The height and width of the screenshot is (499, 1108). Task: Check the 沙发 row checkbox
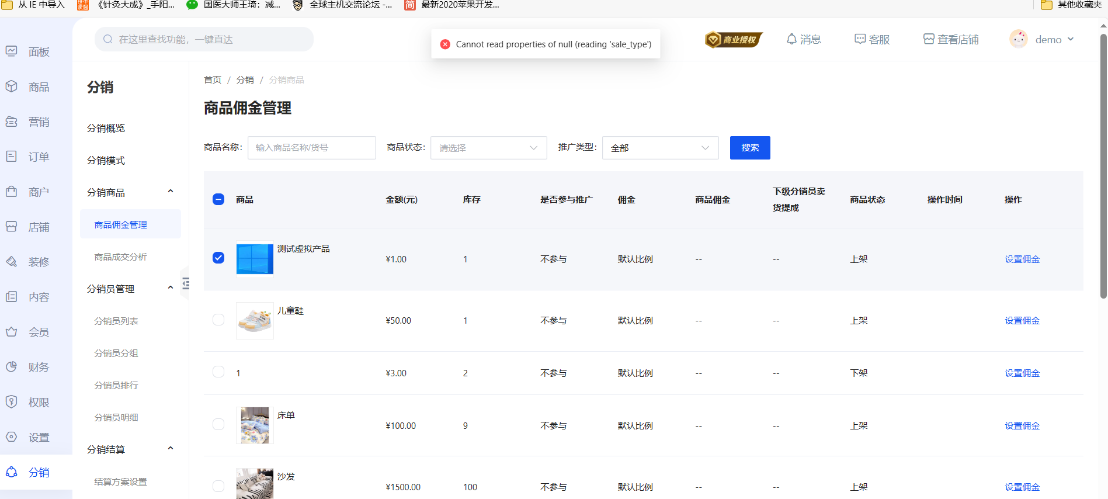coord(218,486)
